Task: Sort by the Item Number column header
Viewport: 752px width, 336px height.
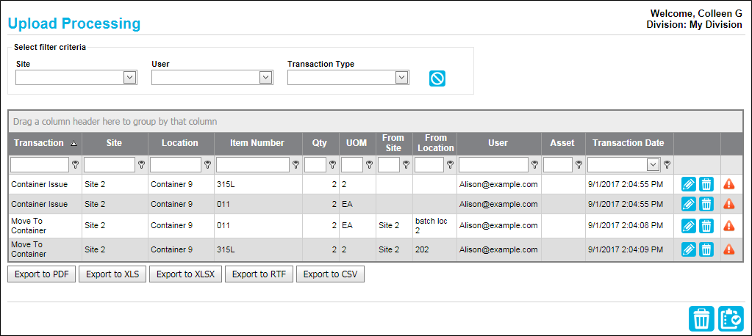Action: [x=257, y=142]
